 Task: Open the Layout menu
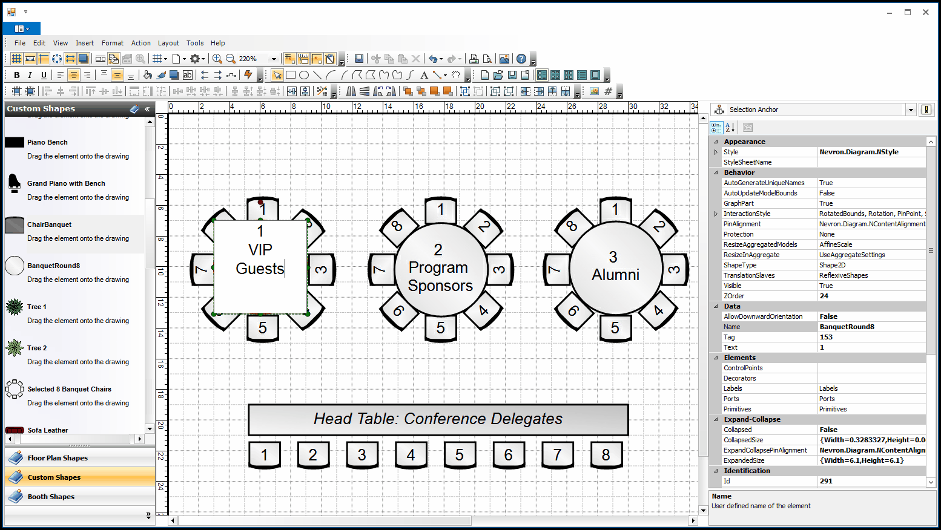[x=168, y=43]
